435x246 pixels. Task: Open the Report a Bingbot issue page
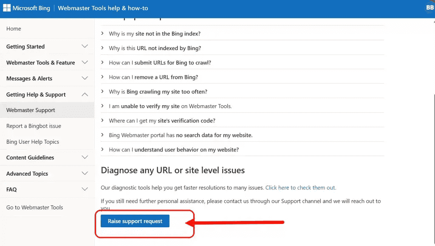(x=34, y=126)
